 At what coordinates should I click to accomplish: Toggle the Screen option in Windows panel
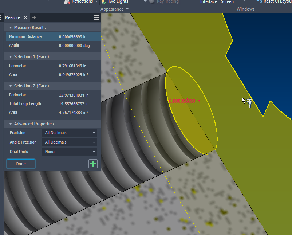pyautogui.click(x=227, y=1)
